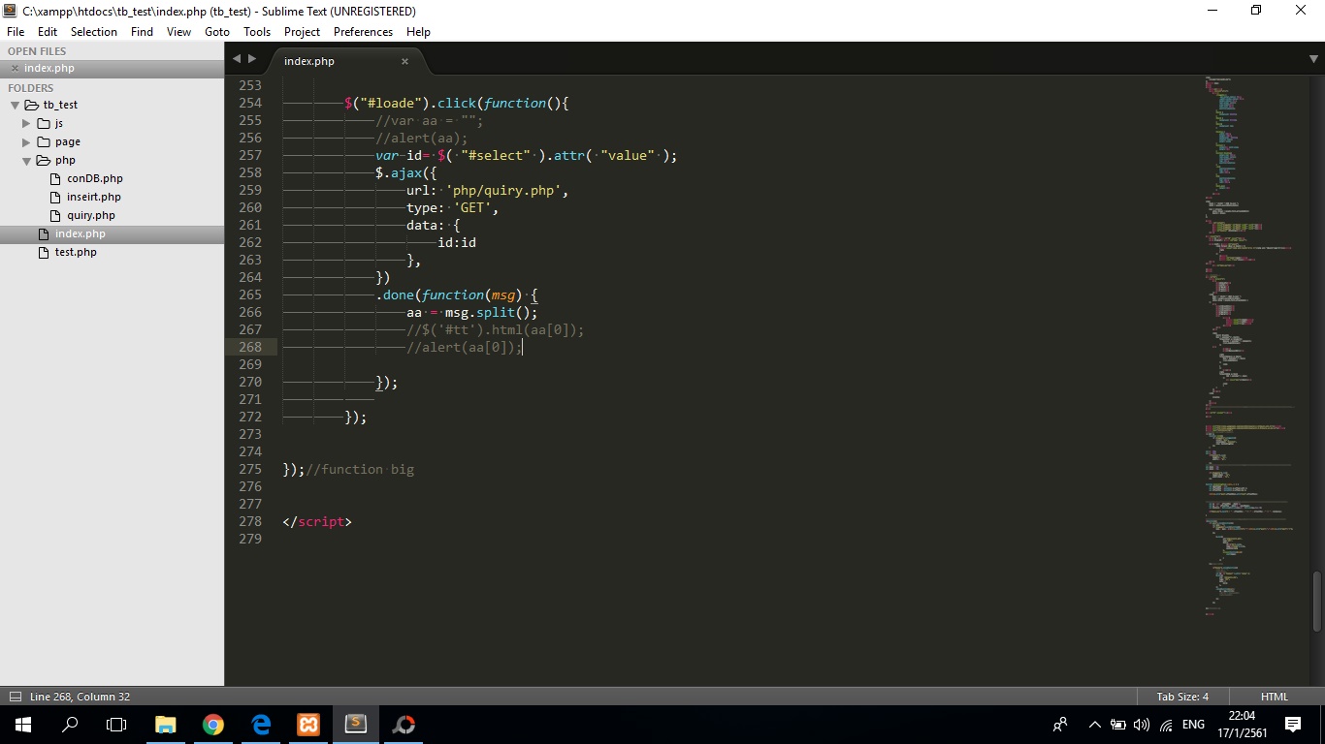This screenshot has height=744, width=1325.
Task: Open the Help menu
Action: pos(418,31)
